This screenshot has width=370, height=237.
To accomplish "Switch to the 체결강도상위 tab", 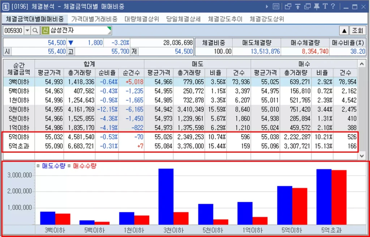I will 267,19.
